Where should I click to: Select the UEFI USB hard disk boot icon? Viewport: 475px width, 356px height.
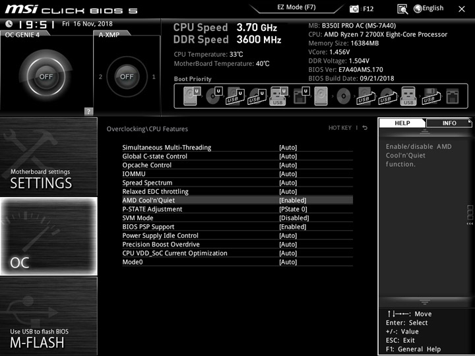pyautogui.click(x=236, y=96)
